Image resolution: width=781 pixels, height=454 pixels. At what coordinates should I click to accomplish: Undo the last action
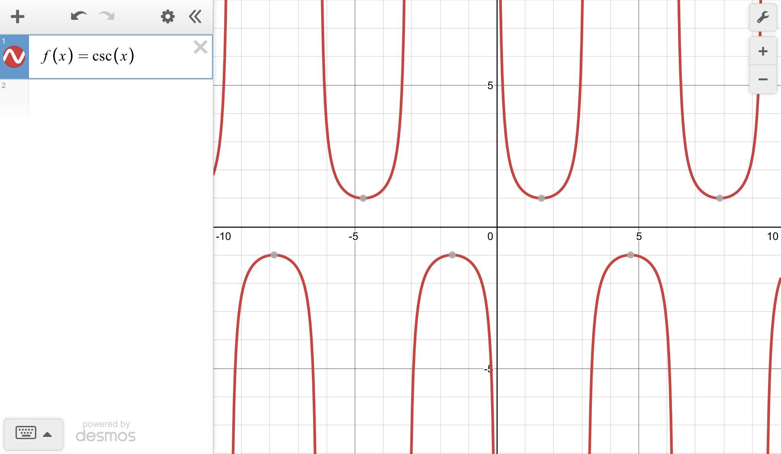point(79,16)
